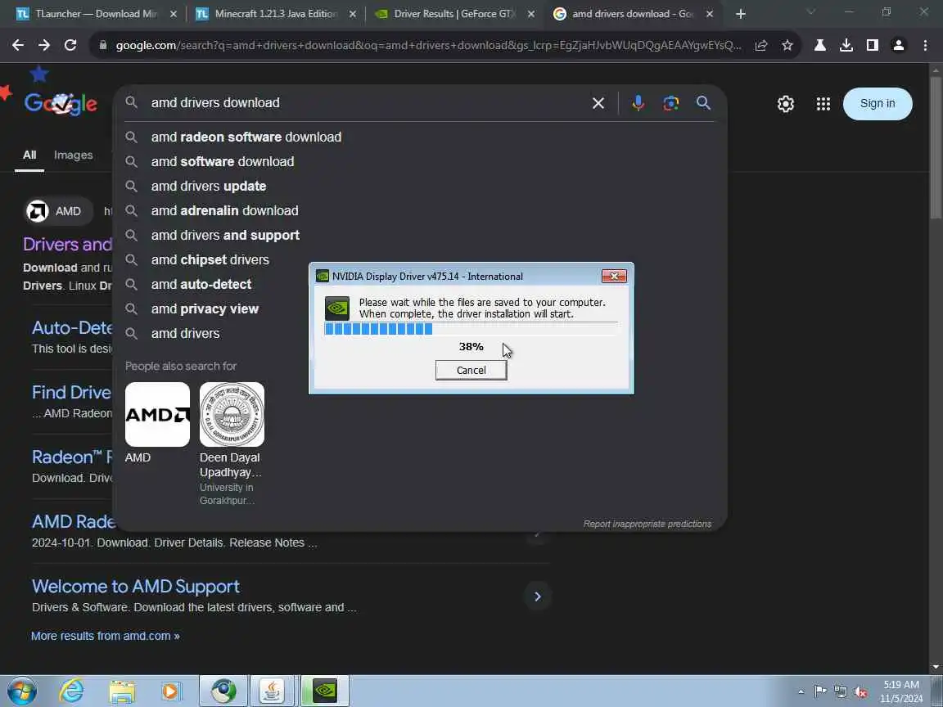Select the amd drivers download tab
This screenshot has height=707, width=943.
pyautogui.click(x=633, y=14)
